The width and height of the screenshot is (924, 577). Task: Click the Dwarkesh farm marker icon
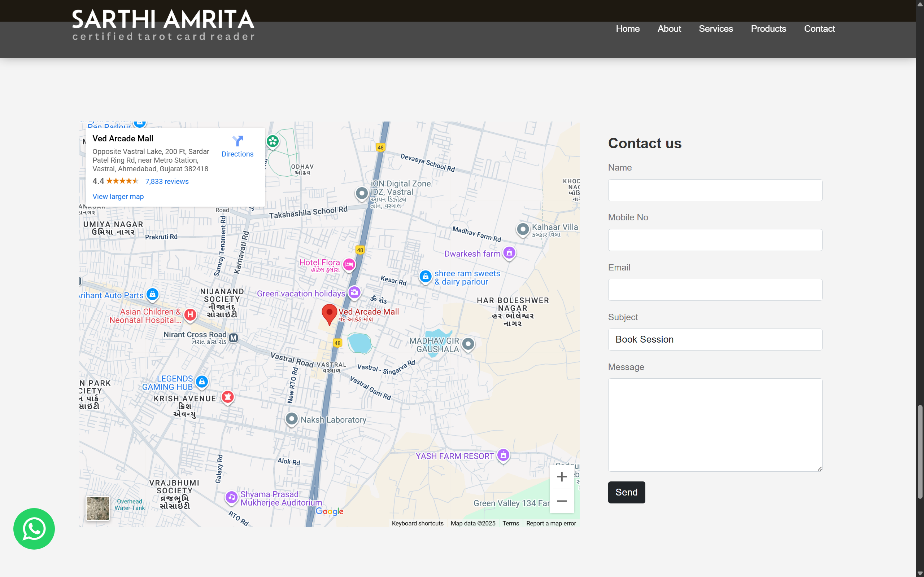click(x=509, y=253)
